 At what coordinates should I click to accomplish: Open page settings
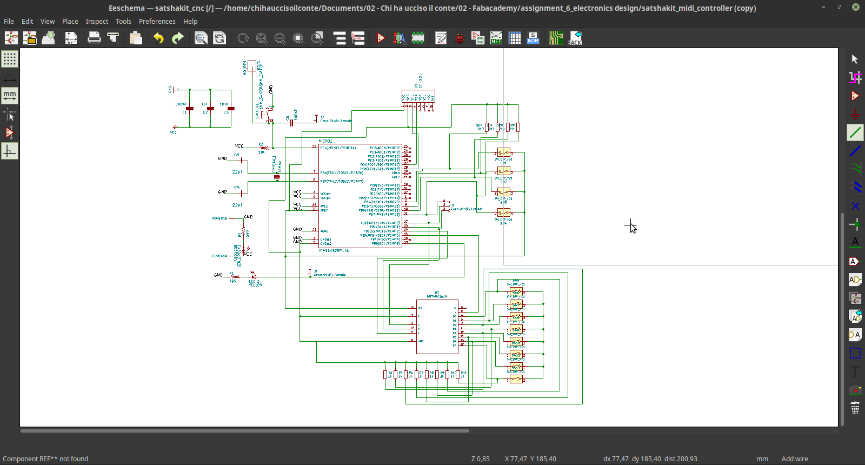71,38
